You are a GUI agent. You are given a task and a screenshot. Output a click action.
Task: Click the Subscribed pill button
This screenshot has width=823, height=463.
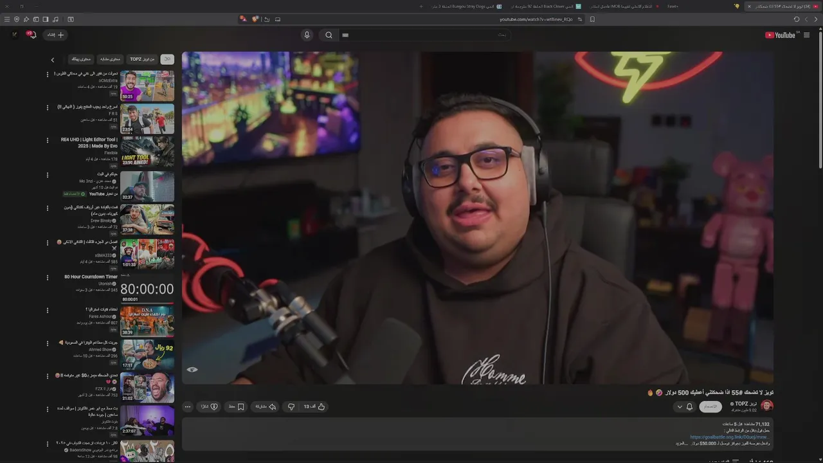click(710, 406)
